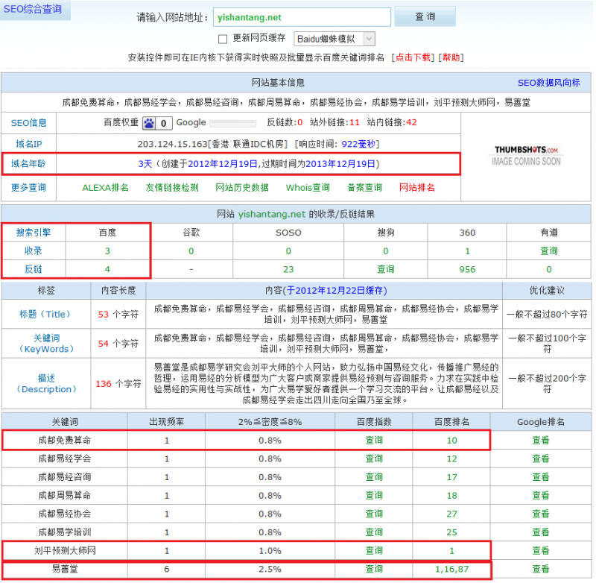Click the website address input field

tap(302, 17)
